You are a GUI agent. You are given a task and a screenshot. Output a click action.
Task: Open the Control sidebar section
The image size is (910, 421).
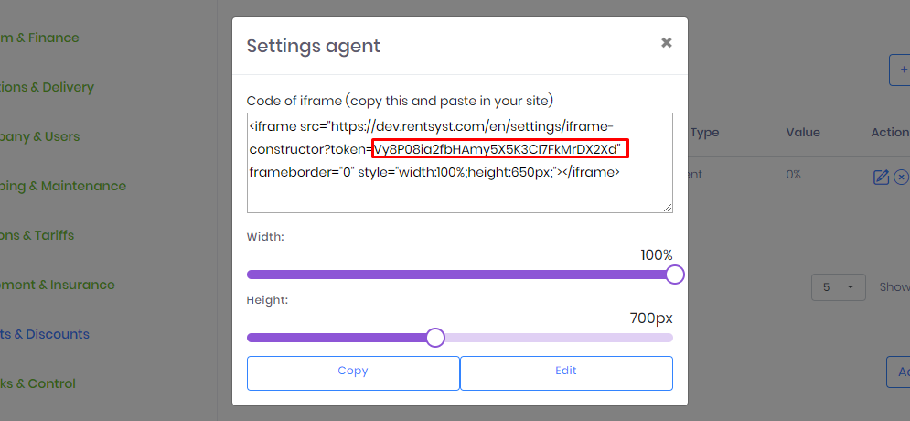(x=37, y=383)
